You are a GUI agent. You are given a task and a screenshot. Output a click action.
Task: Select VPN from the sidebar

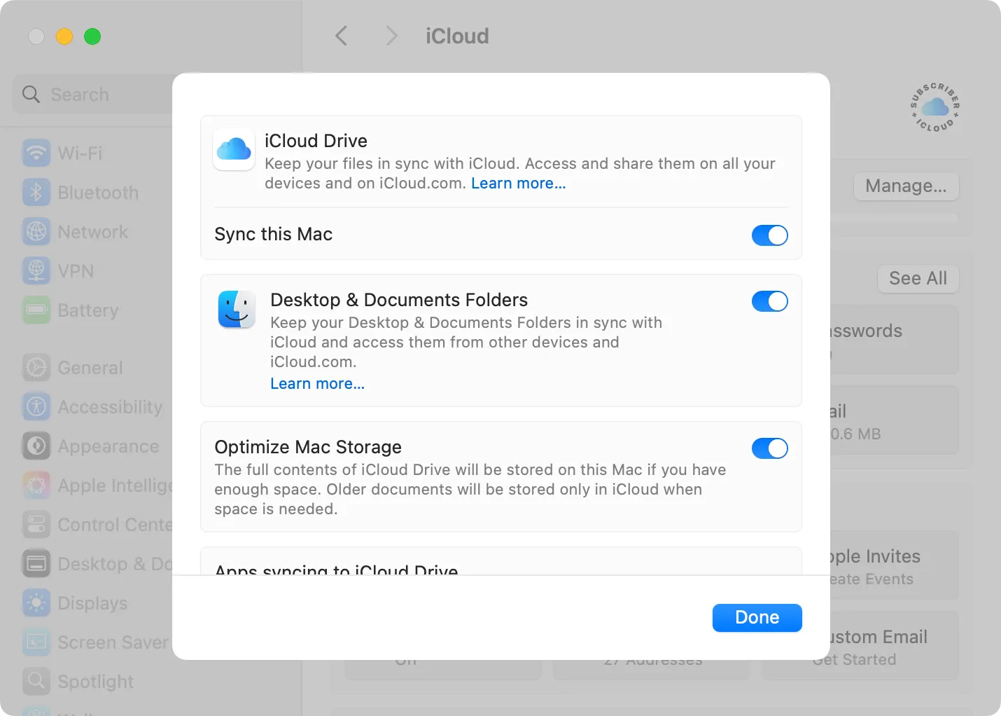[x=36, y=270]
